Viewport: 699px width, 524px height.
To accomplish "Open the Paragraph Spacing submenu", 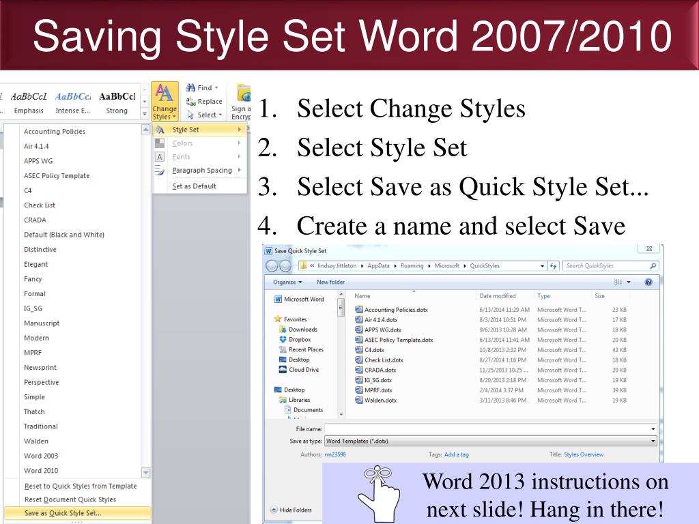I will coord(199,170).
